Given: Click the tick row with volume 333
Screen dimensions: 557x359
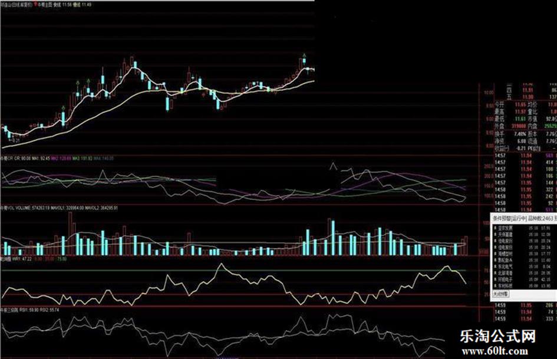Looking at the screenshot, I should click(526, 319).
